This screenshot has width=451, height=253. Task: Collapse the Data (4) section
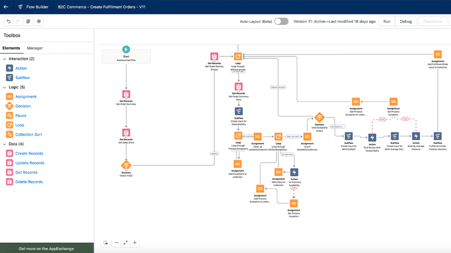tap(4, 144)
